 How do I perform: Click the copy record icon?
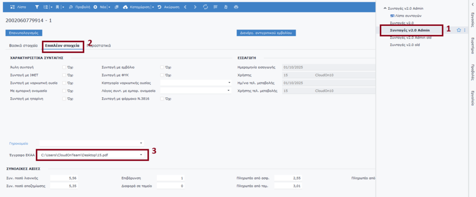click(x=116, y=7)
